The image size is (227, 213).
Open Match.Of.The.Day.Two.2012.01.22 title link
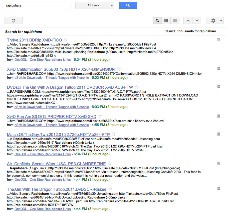point(58,135)
